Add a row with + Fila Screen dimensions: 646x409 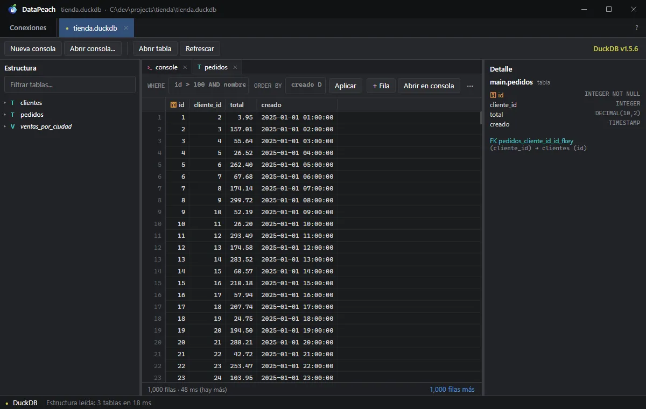(381, 86)
